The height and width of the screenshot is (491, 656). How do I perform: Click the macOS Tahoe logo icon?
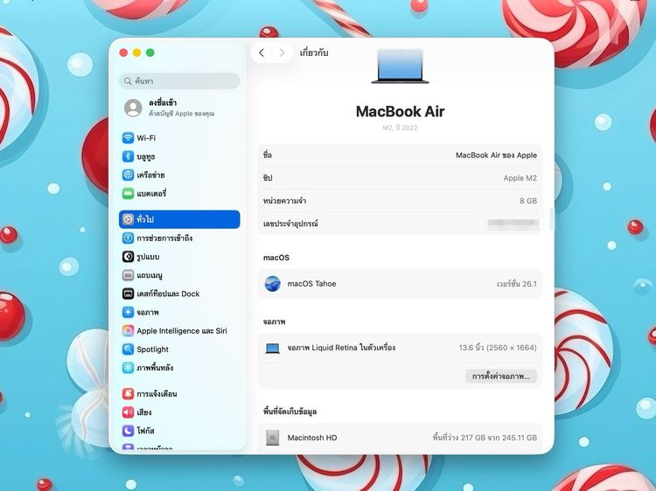tap(272, 284)
